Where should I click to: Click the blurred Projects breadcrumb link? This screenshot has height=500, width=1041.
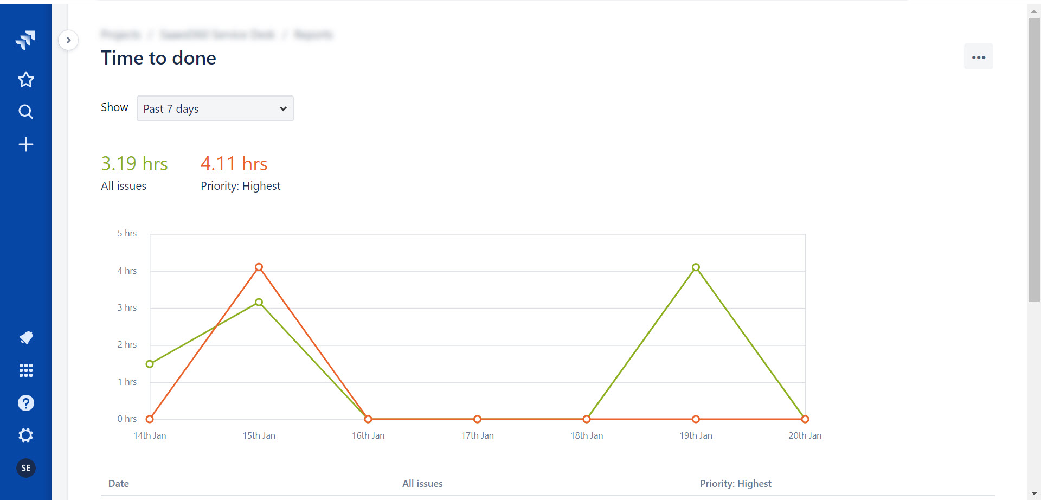pos(120,35)
